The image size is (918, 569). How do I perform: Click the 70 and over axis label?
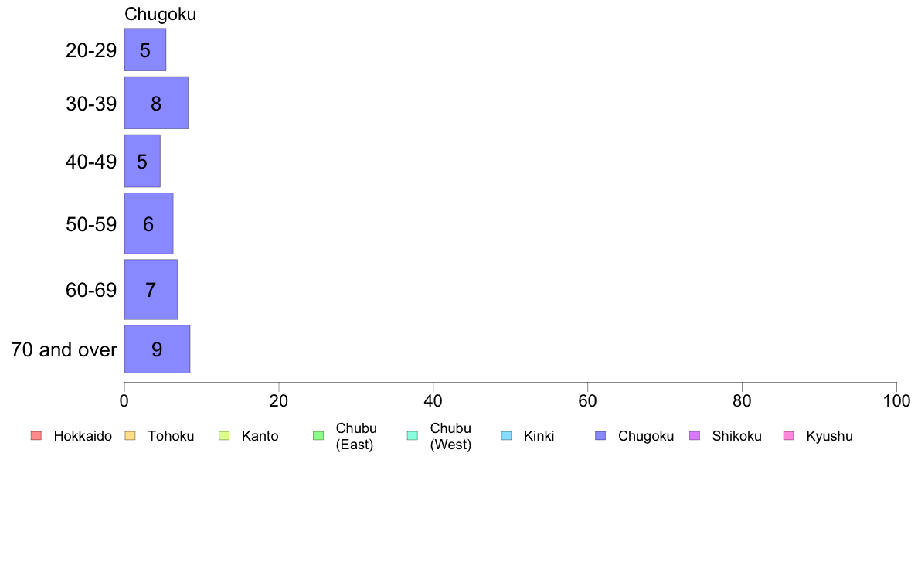coord(64,349)
